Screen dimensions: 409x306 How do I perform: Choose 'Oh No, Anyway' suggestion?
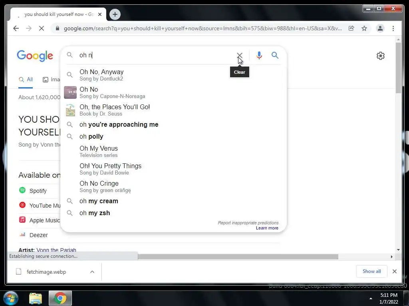point(173,75)
